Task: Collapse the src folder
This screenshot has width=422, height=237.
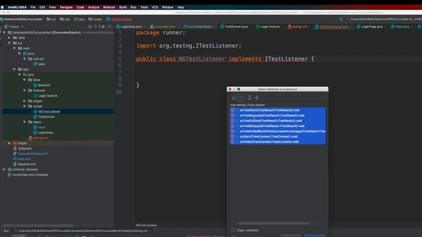Action: tap(9, 43)
